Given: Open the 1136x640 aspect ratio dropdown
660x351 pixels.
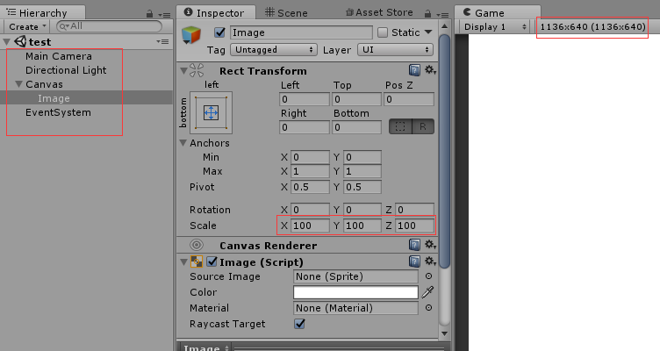Looking at the screenshot, I should (x=592, y=26).
